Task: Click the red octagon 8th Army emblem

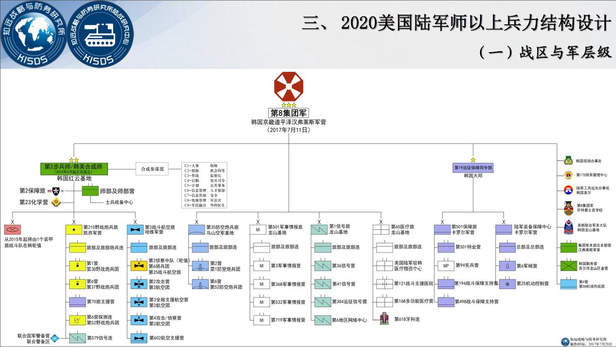Action: pyautogui.click(x=288, y=87)
